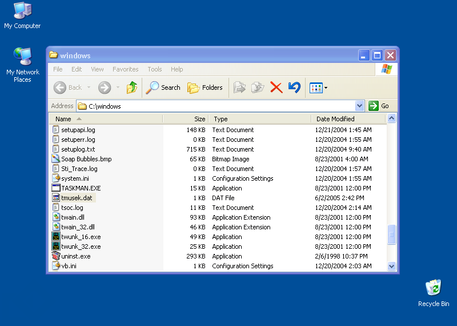
Task: Show the Folders tree pane
Action: click(x=205, y=88)
